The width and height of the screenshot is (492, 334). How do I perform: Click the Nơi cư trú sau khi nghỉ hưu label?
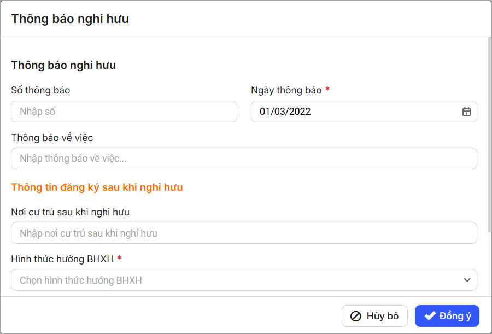click(70, 212)
